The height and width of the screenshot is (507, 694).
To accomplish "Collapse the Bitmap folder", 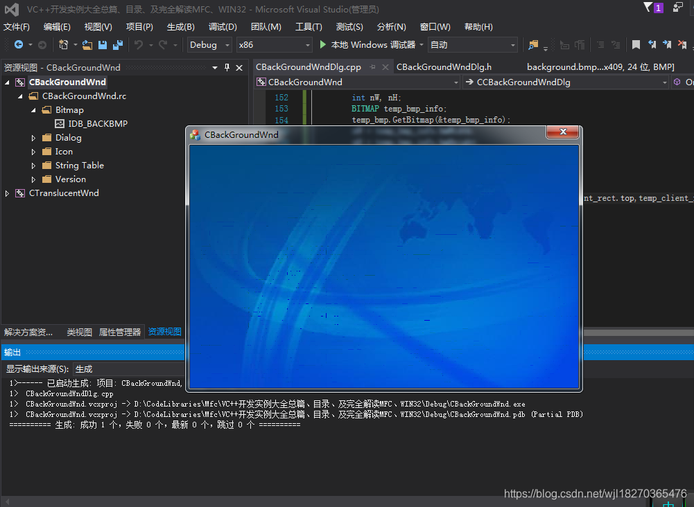I will (x=34, y=110).
